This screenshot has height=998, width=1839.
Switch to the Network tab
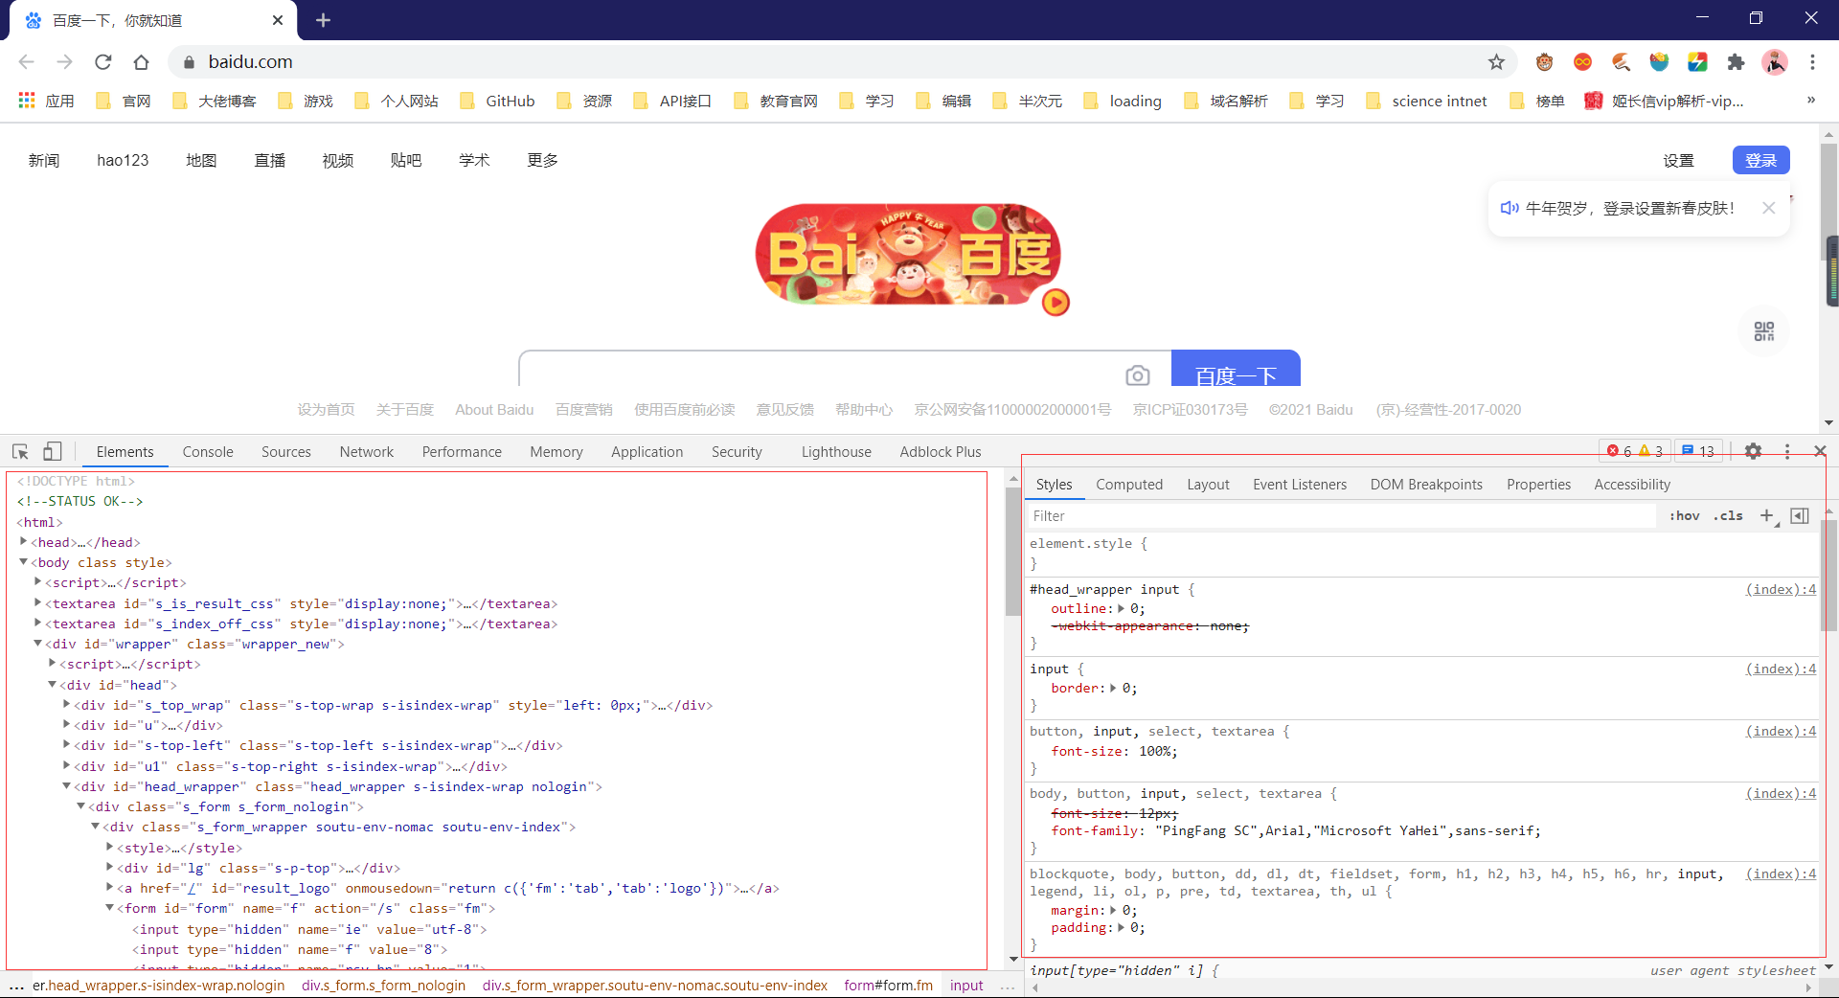tap(367, 451)
